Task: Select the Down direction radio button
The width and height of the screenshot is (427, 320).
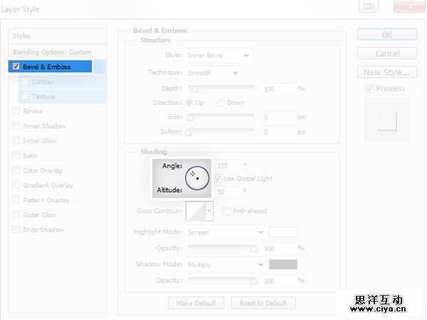Action: pos(221,103)
